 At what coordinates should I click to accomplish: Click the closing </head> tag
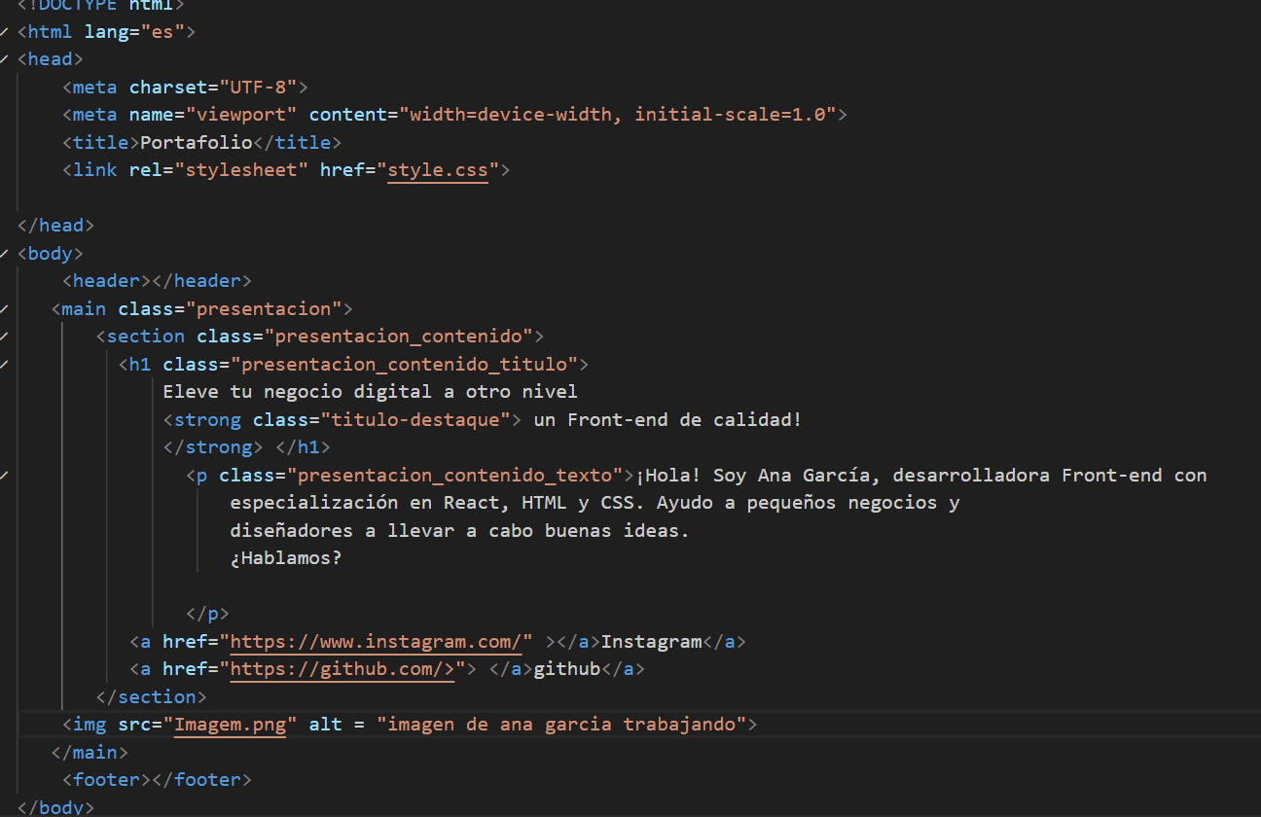(x=55, y=226)
